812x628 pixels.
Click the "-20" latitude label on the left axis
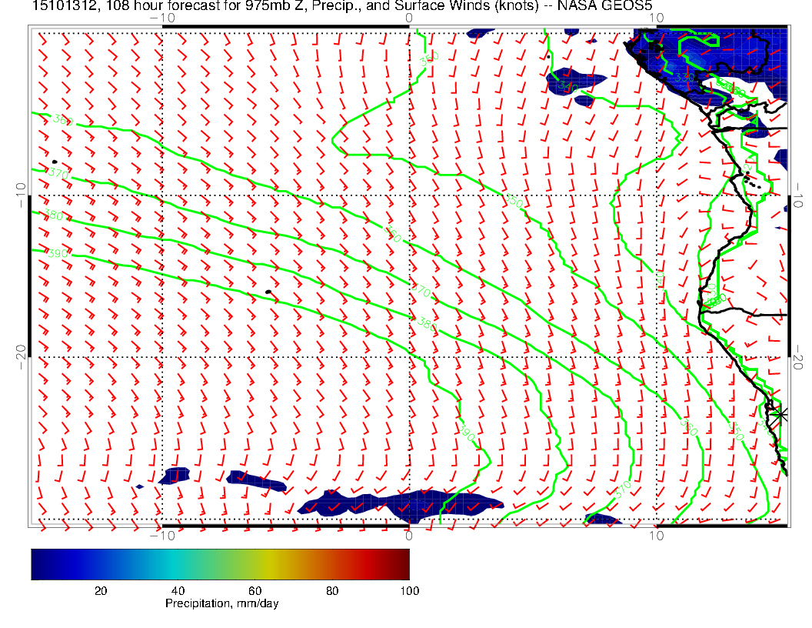pos(22,357)
